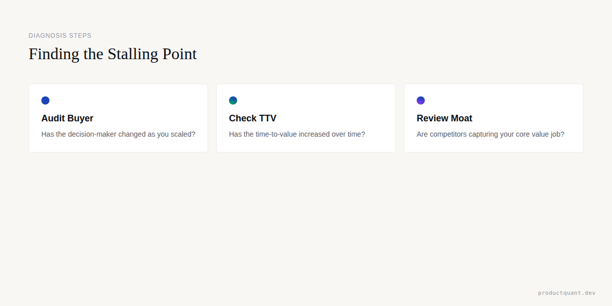This screenshot has width=612, height=306.
Task: Click the word Moat in third card
Action: click(460, 118)
